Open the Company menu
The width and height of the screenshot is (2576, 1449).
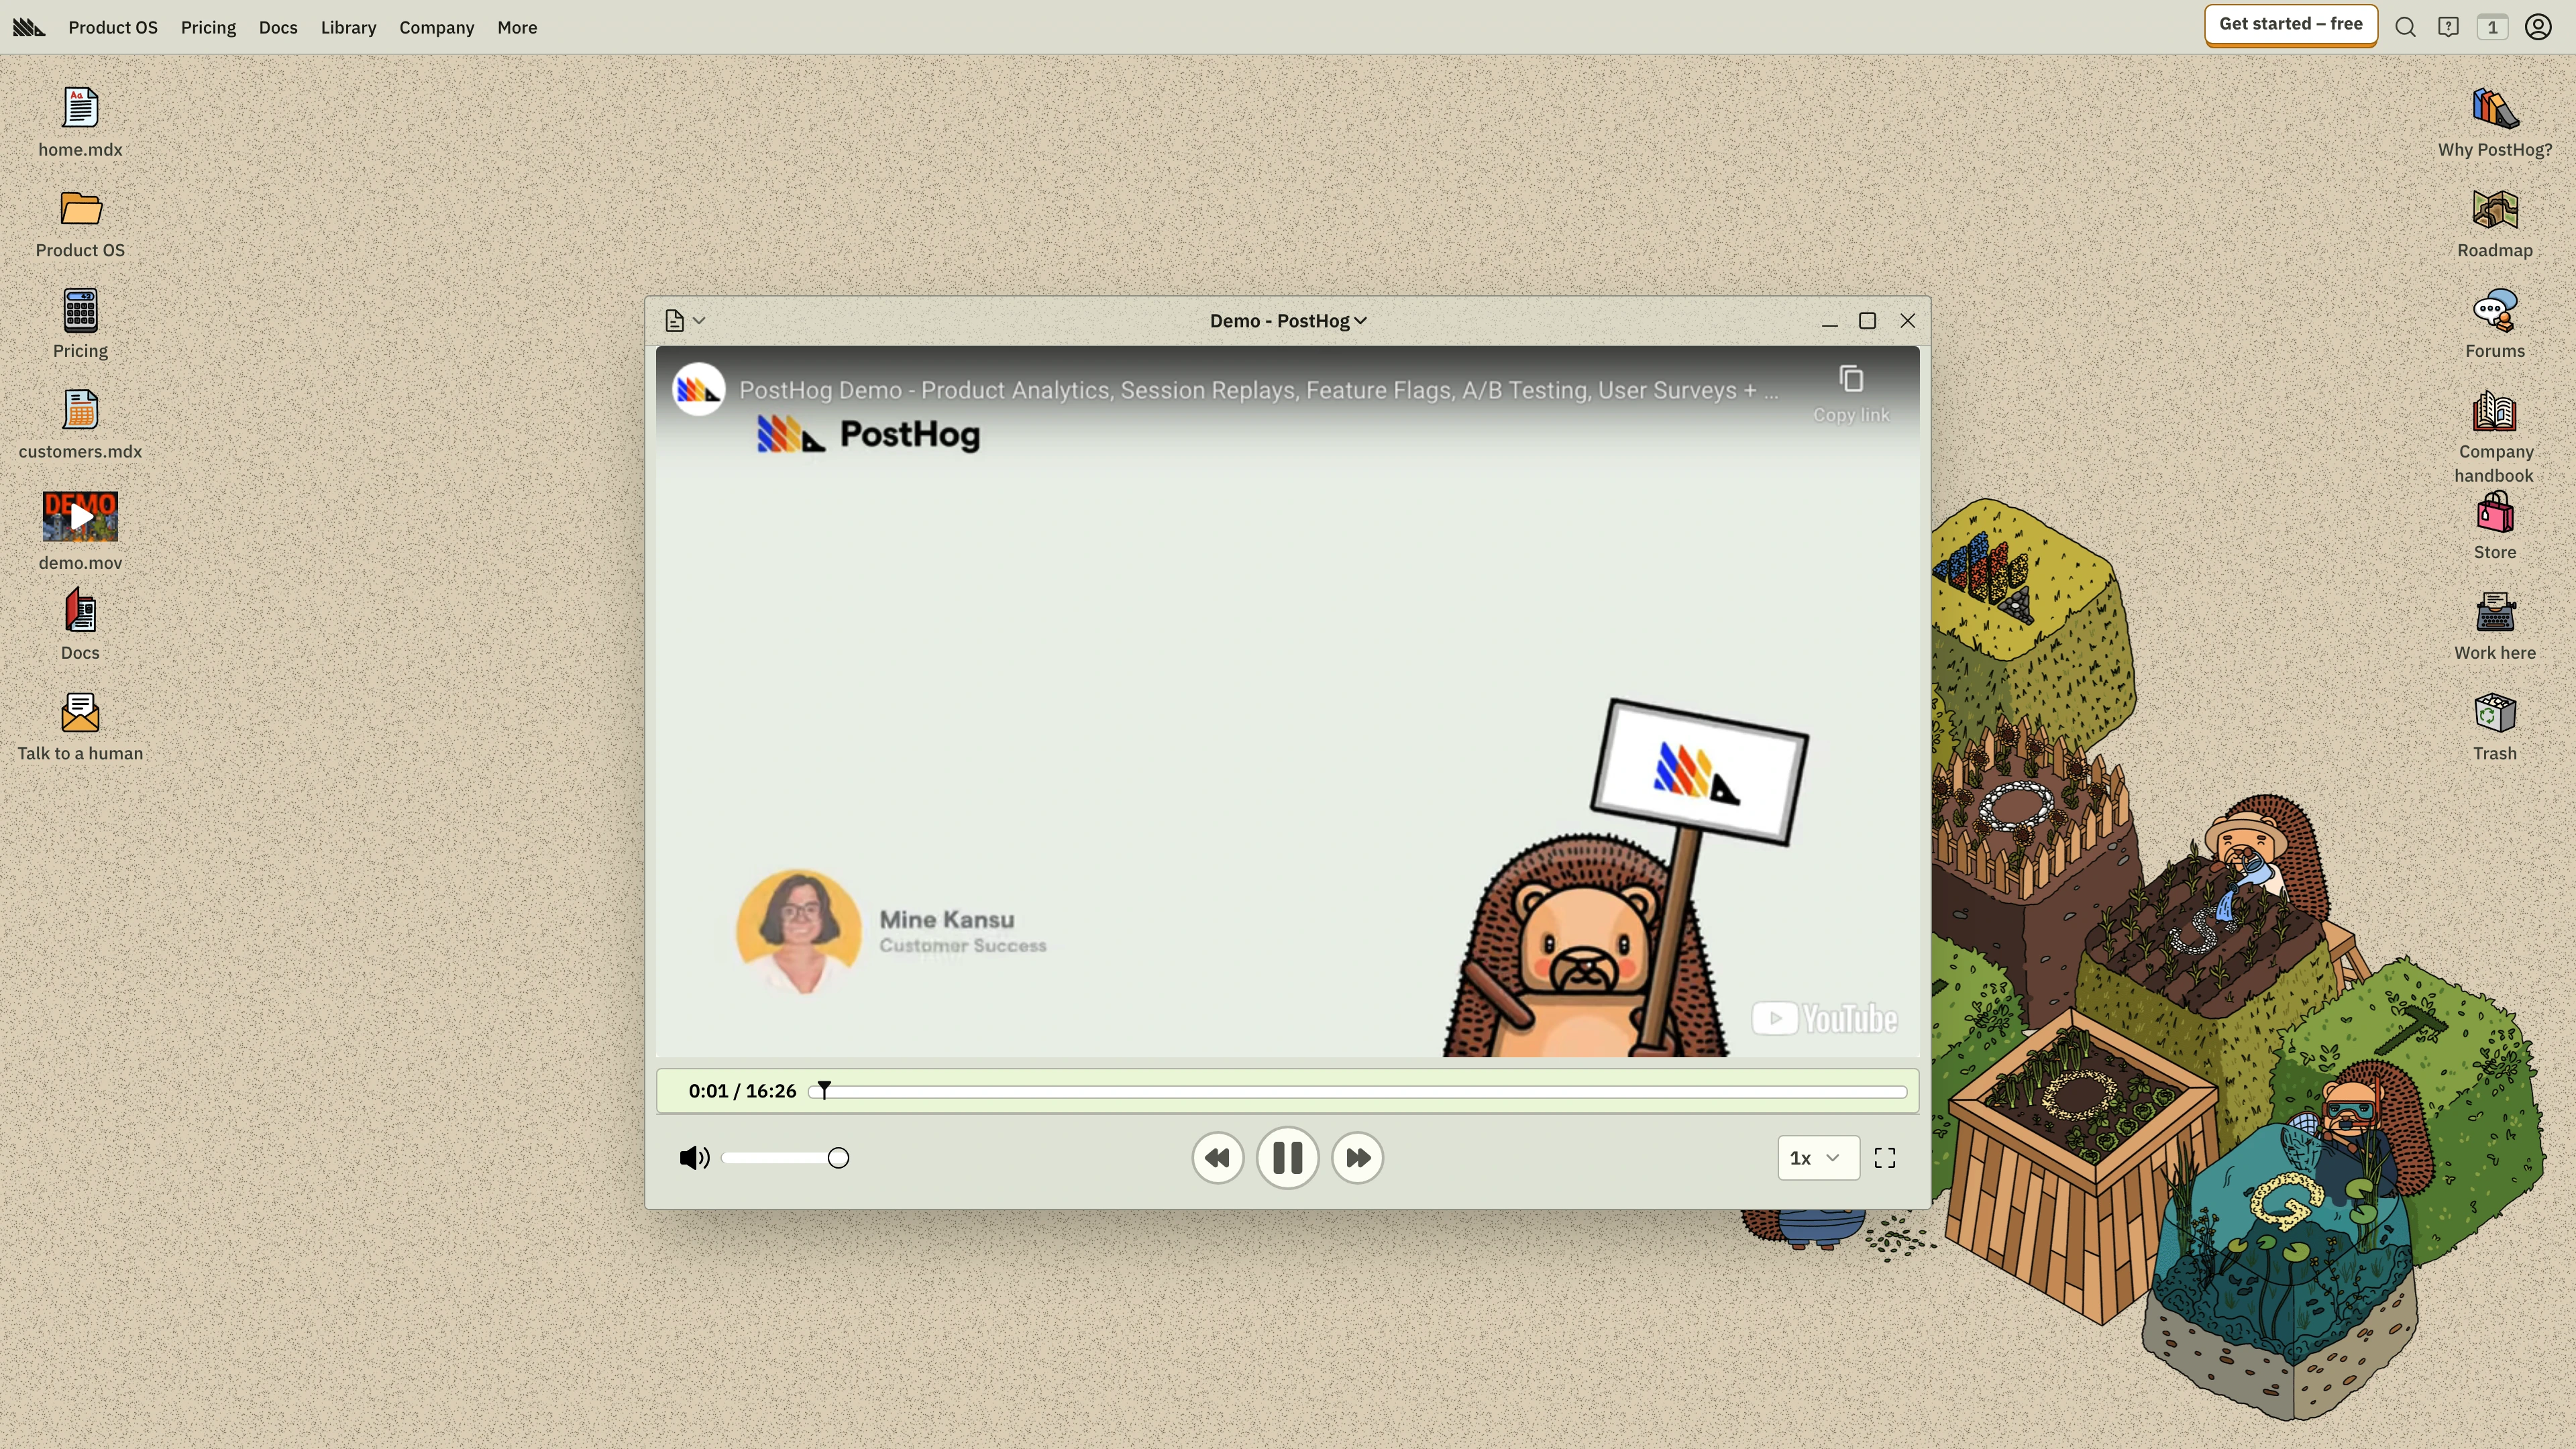point(436,27)
